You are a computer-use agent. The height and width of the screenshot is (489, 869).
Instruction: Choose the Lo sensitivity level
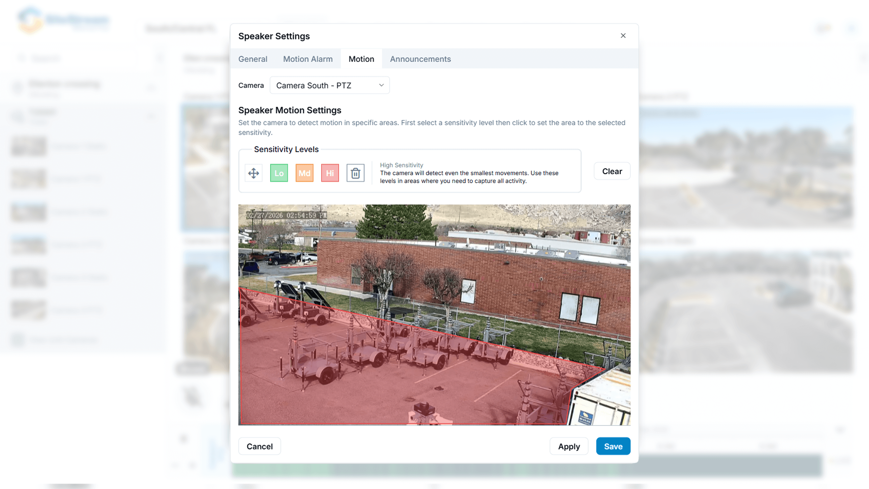click(279, 173)
